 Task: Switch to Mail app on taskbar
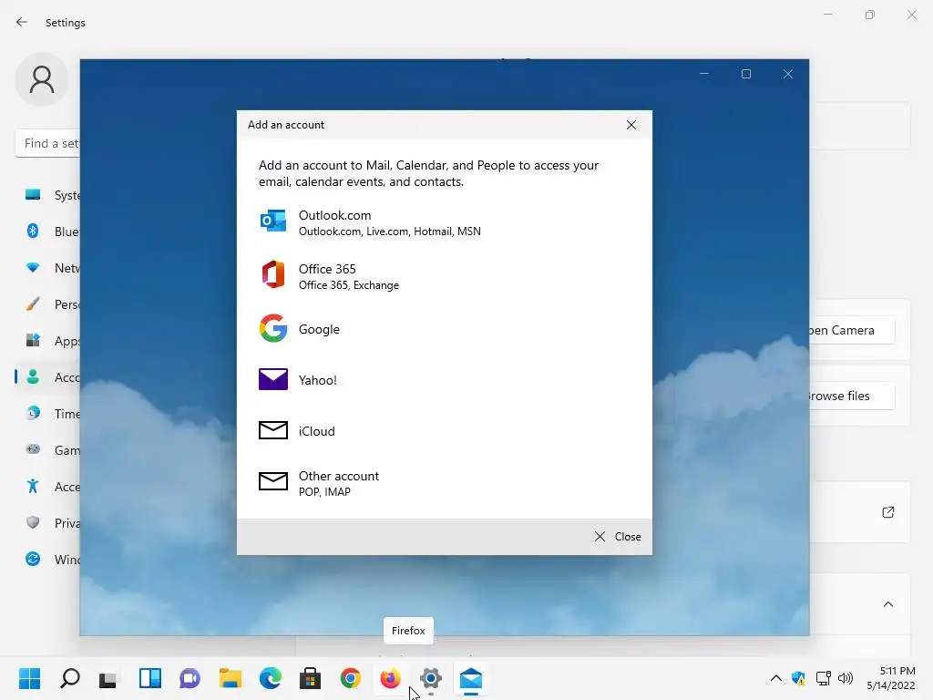coord(471,678)
